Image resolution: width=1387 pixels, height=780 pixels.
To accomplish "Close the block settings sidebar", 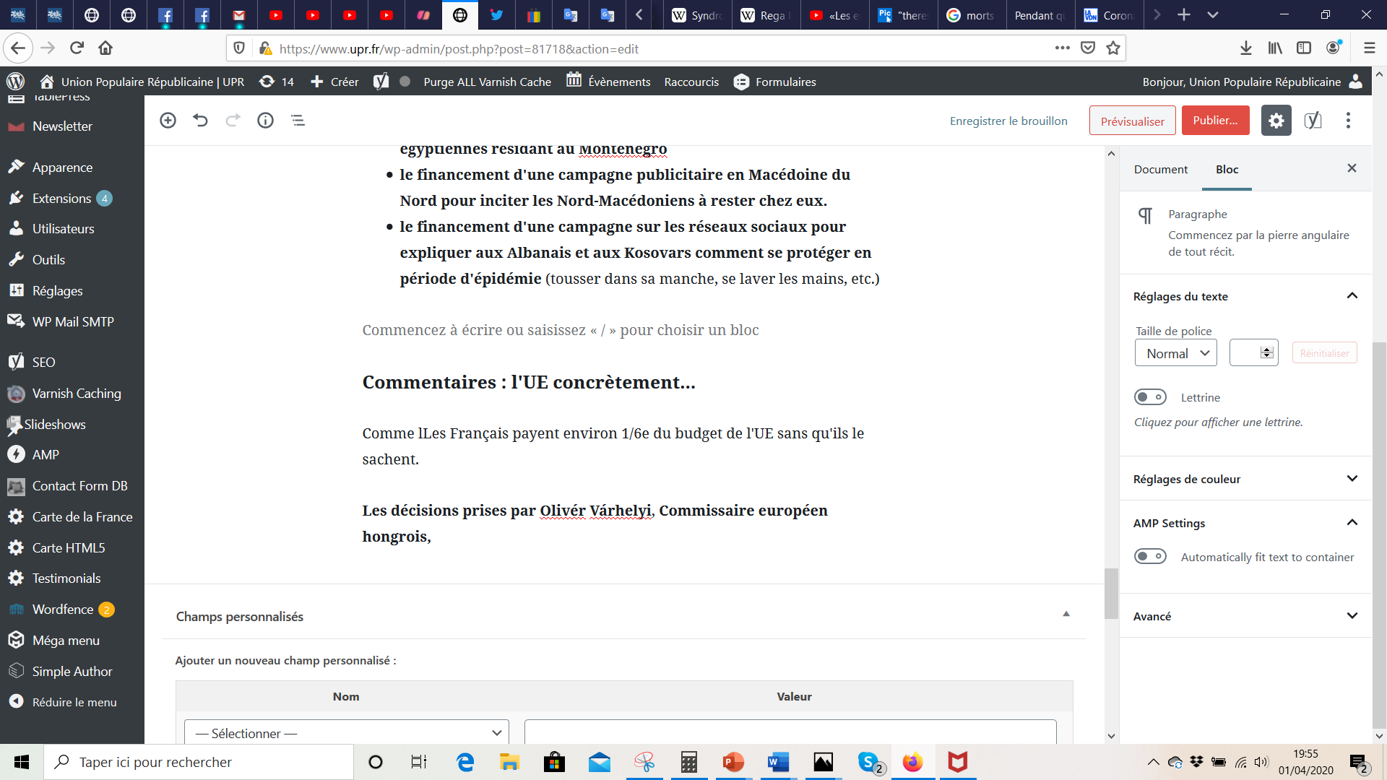I will (x=1352, y=168).
